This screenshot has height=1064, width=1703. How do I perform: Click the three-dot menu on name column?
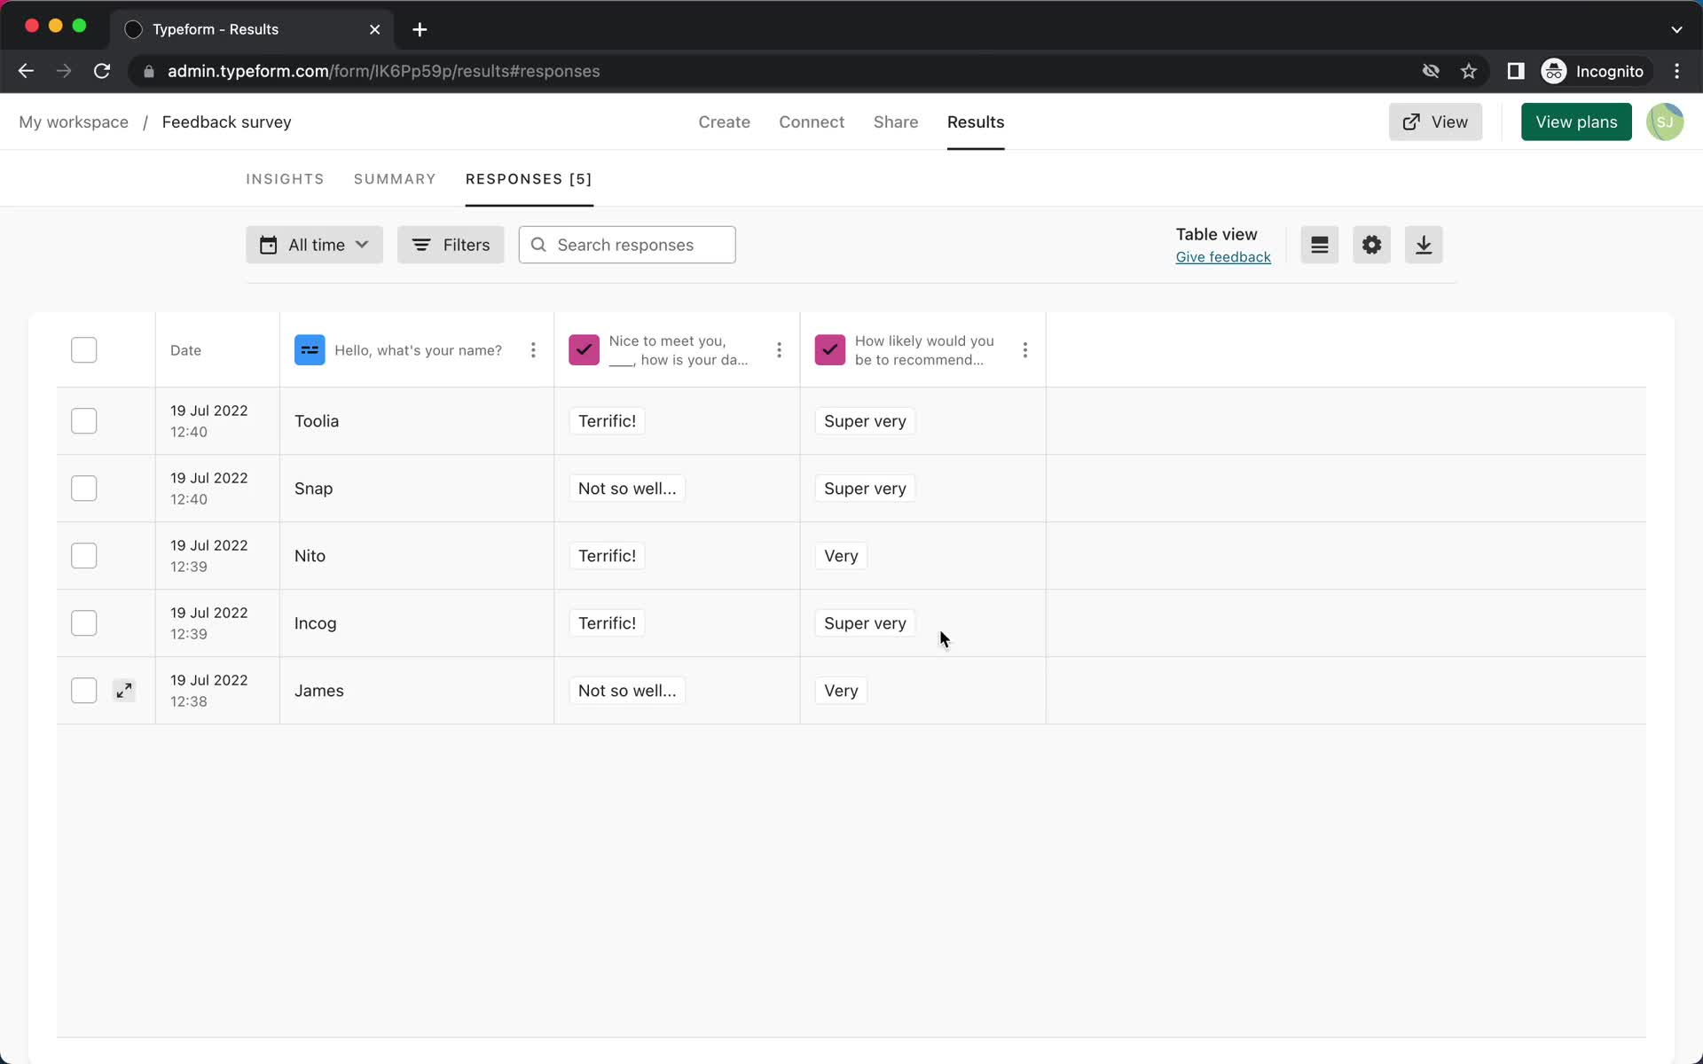click(533, 350)
